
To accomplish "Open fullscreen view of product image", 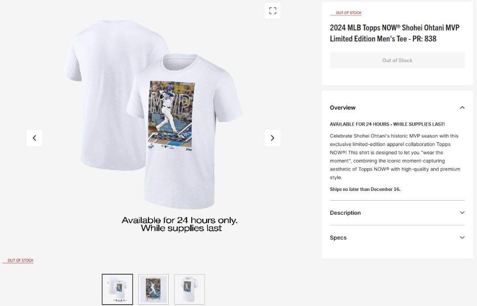I will click(x=273, y=11).
